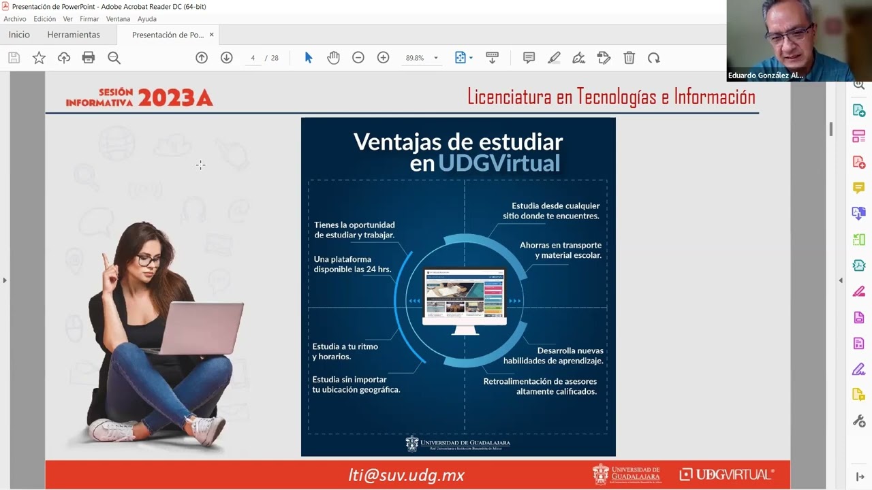Open the Ayuda menu
872x490 pixels.
click(147, 19)
